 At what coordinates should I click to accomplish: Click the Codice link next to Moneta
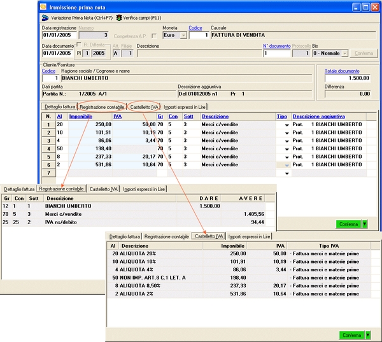tap(195, 28)
